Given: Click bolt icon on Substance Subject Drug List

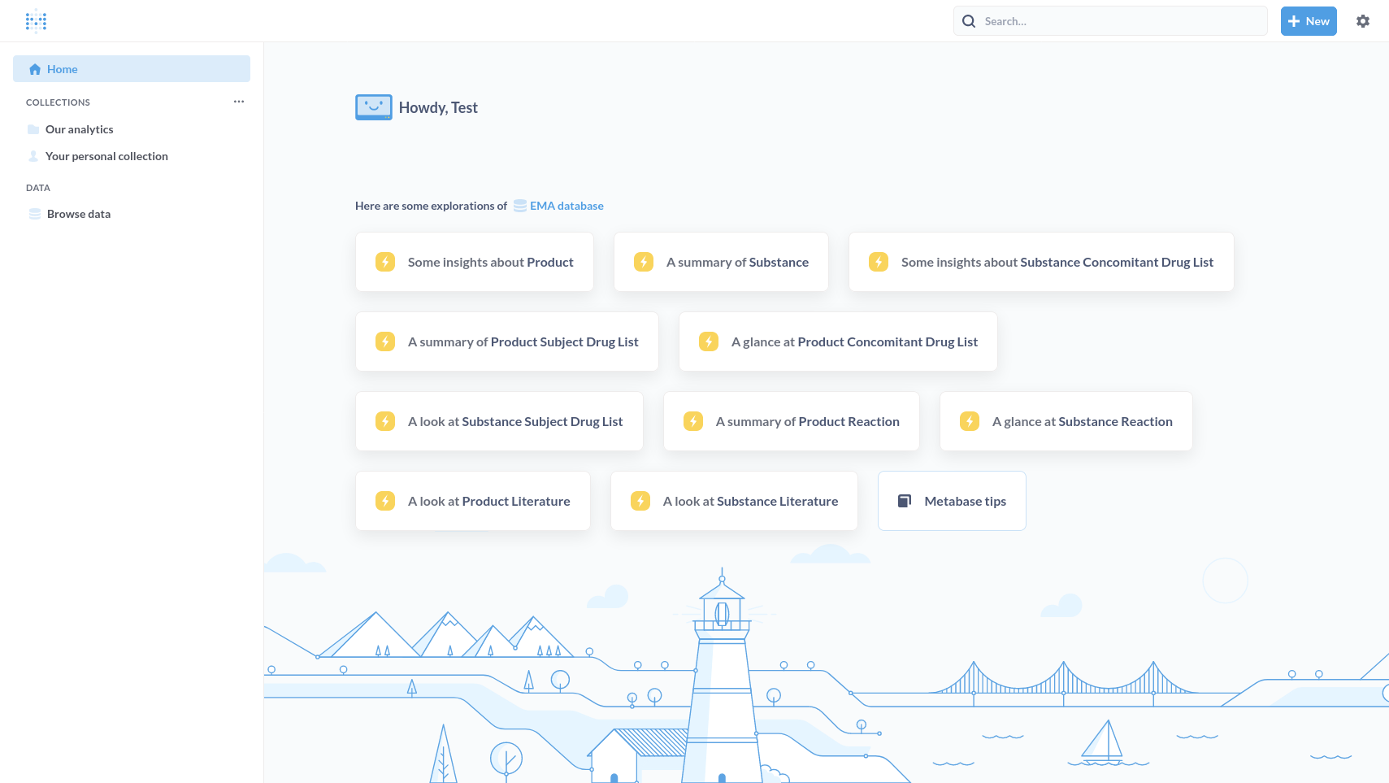Looking at the screenshot, I should 385,421.
